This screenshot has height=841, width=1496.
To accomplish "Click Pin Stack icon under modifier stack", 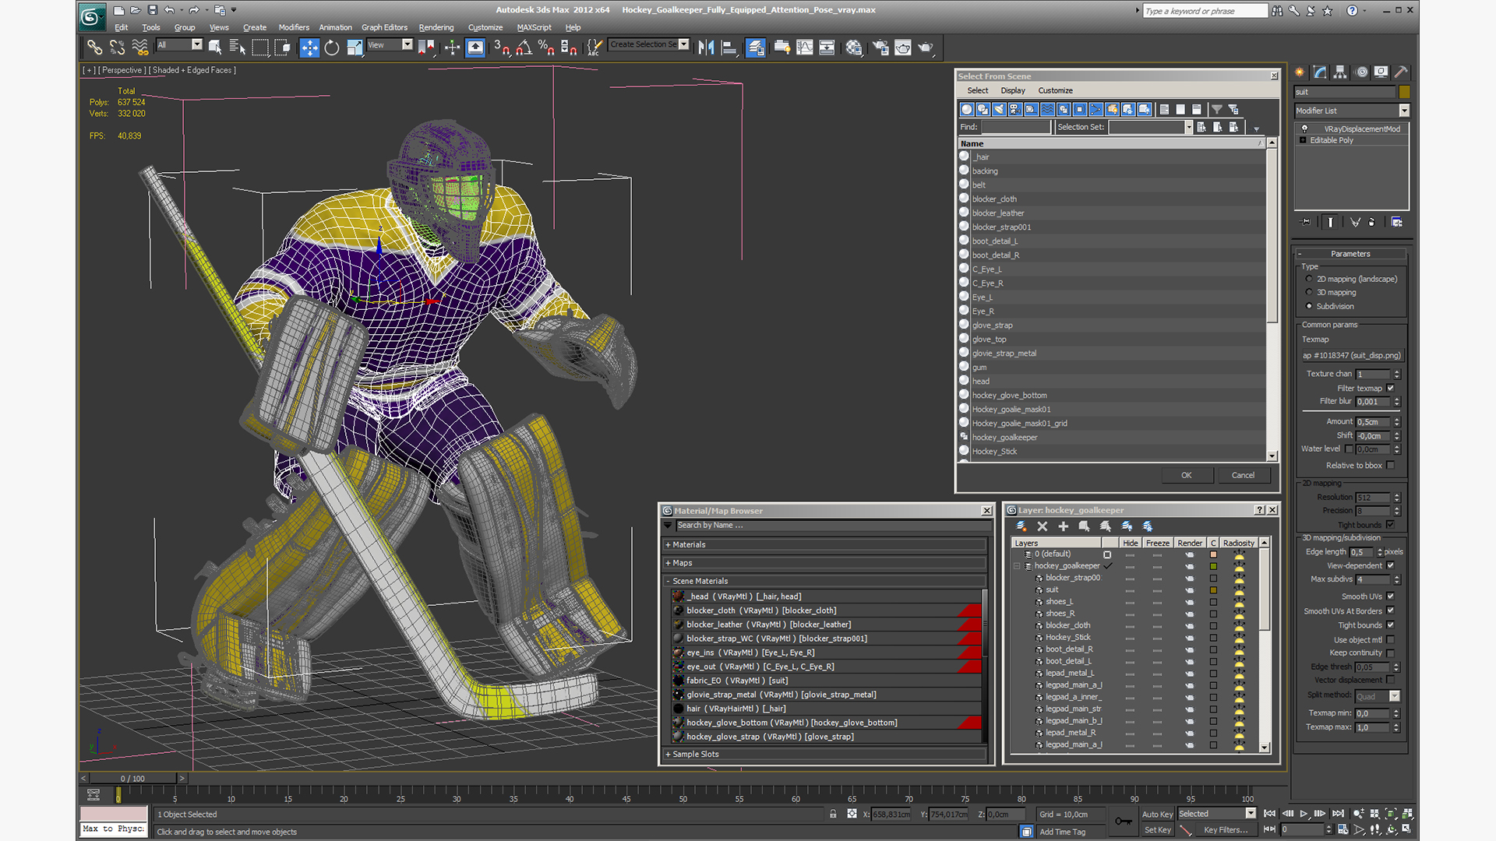I will click(x=1307, y=222).
